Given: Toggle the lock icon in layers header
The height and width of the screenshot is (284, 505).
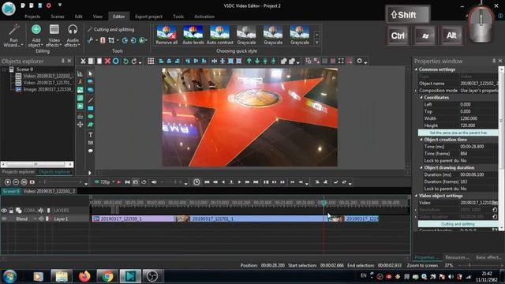Looking at the screenshot, I should pyautogui.click(x=11, y=211).
